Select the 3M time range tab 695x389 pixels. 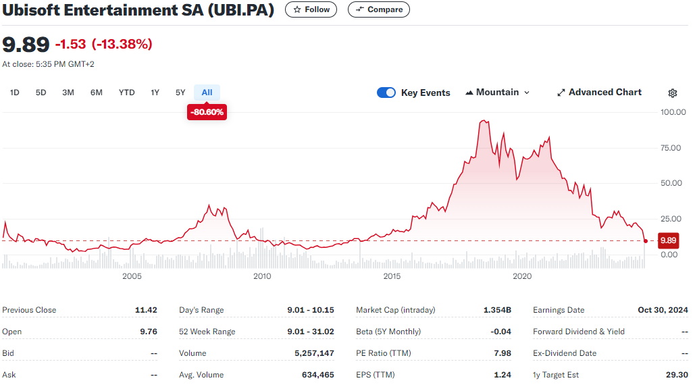tap(68, 93)
